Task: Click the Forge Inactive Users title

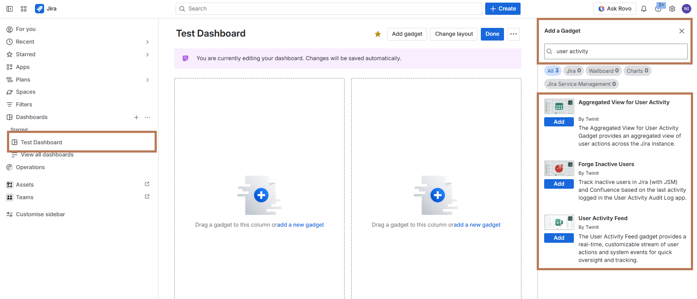Action: 606,164
